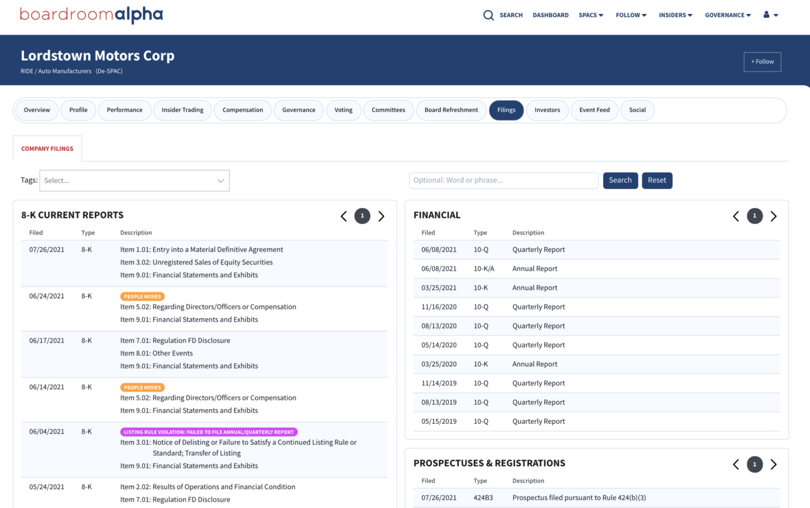Open the Tags select dropdown
The height and width of the screenshot is (508, 810).
tap(134, 180)
